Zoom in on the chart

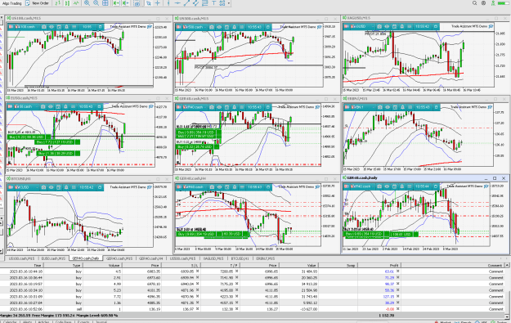pos(87,3)
